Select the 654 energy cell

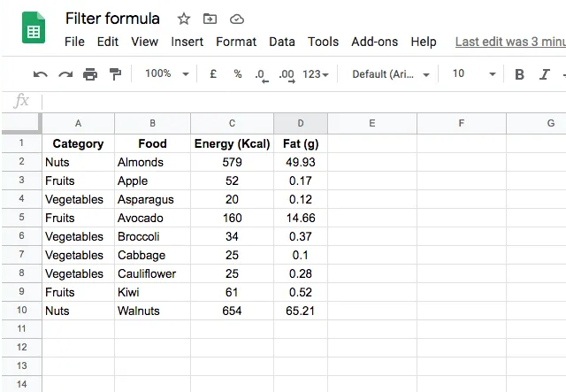[232, 311]
